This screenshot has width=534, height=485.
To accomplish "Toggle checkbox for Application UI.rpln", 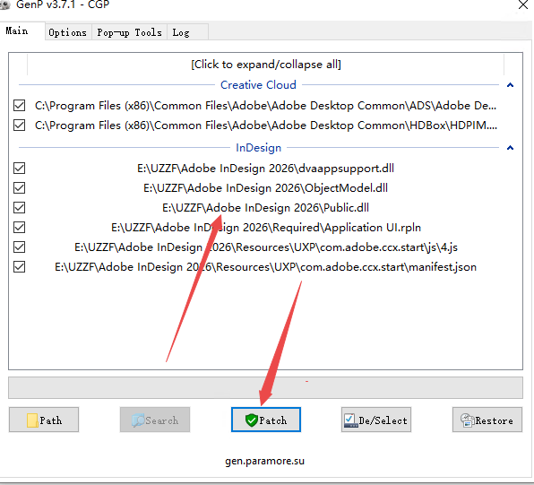I will click(19, 228).
